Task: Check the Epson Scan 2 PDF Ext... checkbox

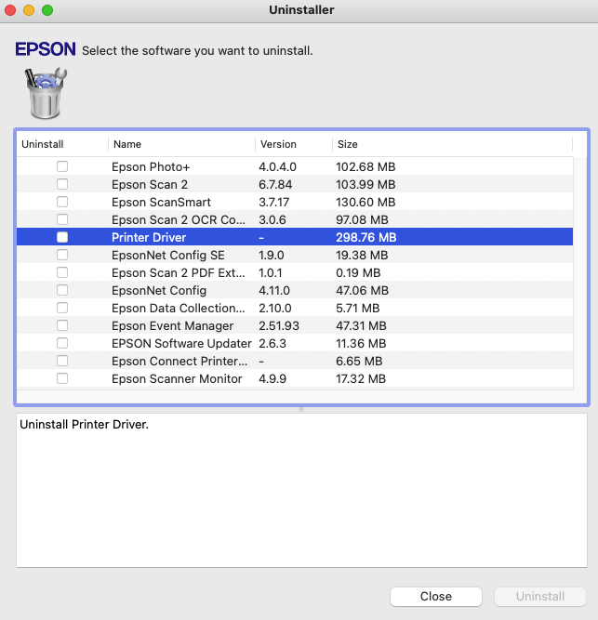Action: pos(62,272)
